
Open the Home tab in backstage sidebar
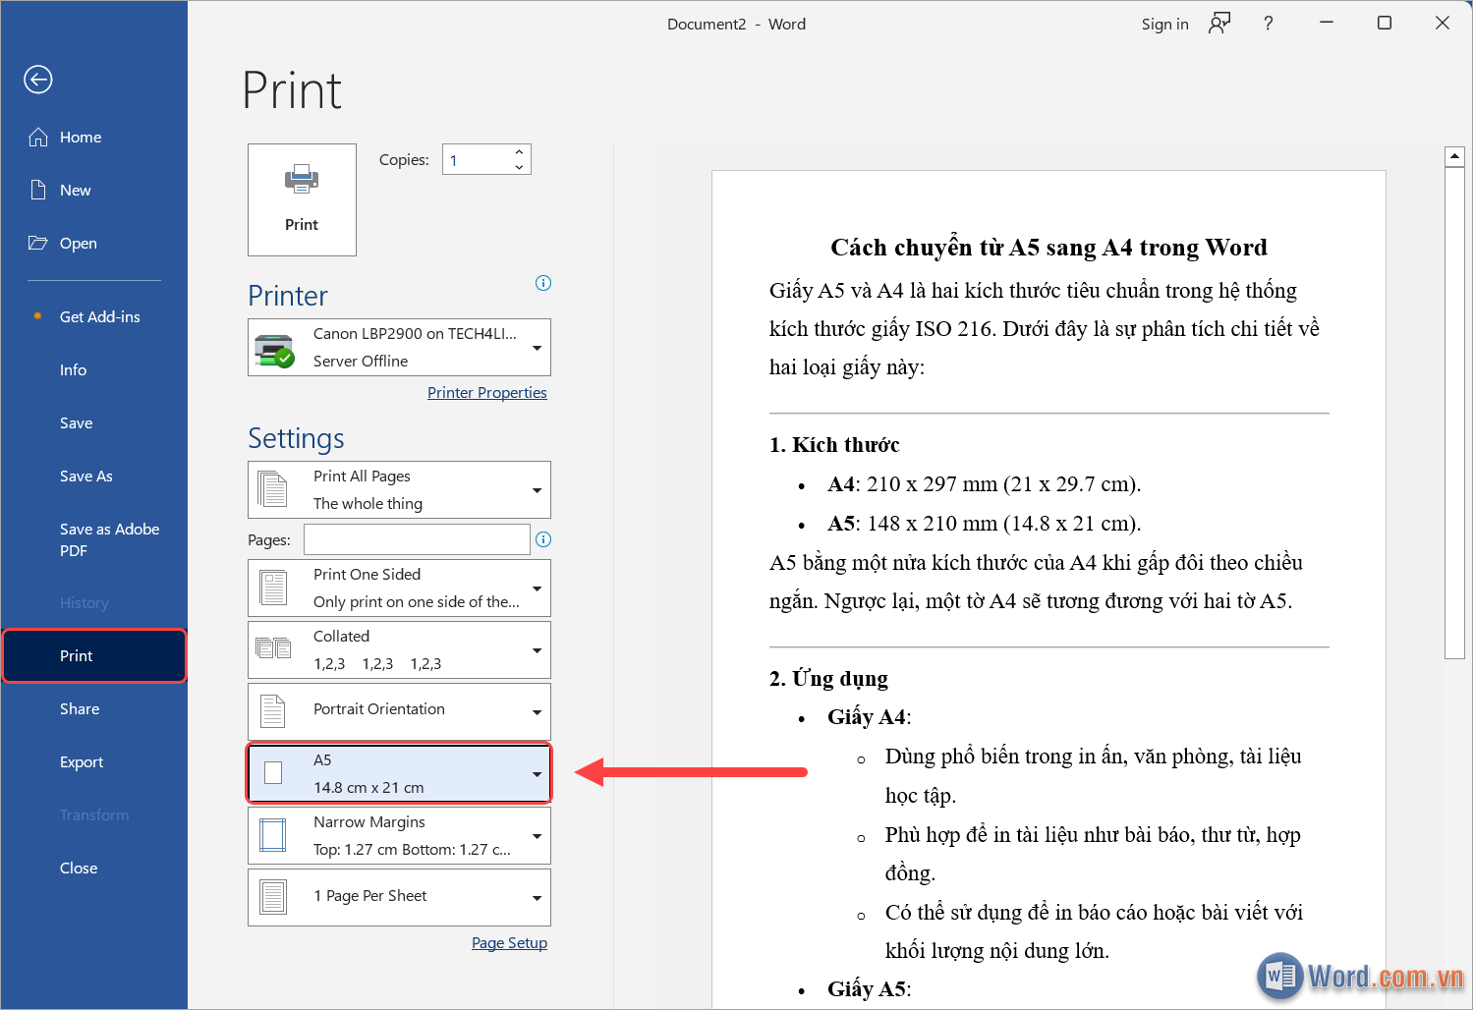94,138
